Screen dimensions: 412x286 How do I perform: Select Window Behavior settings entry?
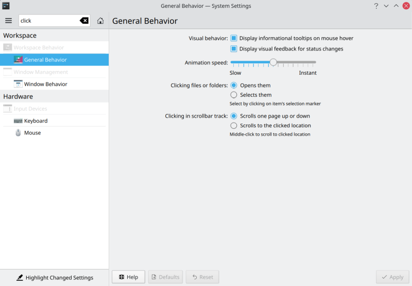45,84
